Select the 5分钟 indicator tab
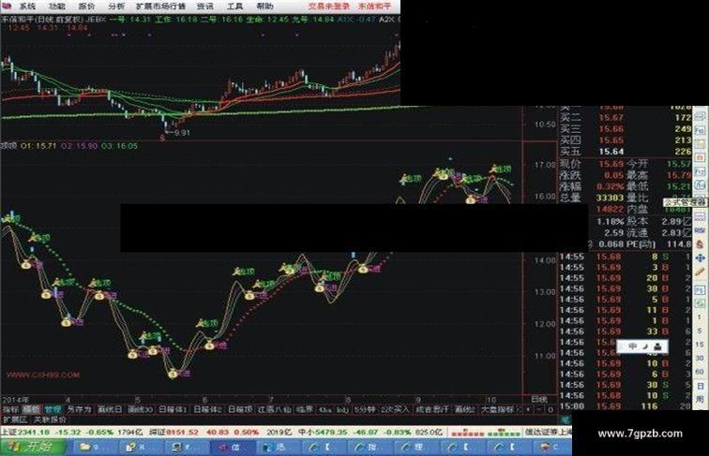 (x=365, y=410)
